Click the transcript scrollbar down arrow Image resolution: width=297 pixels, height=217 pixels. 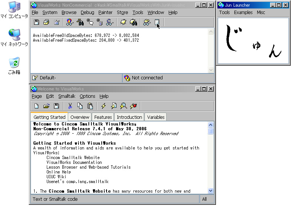[x=211, y=70]
